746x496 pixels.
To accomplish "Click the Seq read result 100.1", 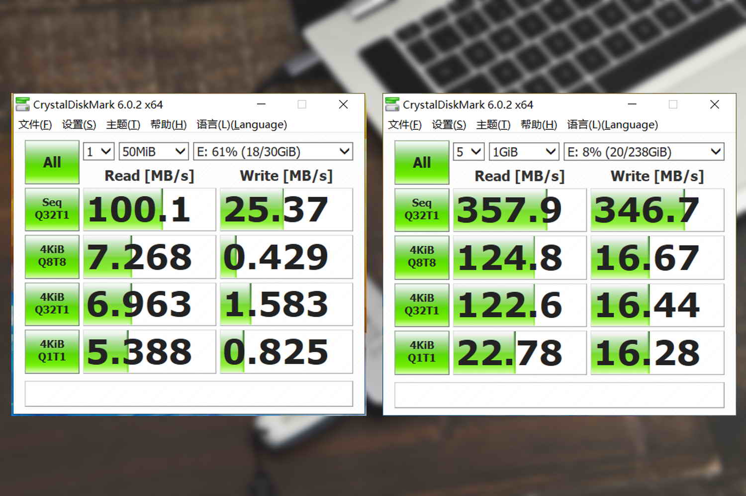I will click(x=149, y=209).
